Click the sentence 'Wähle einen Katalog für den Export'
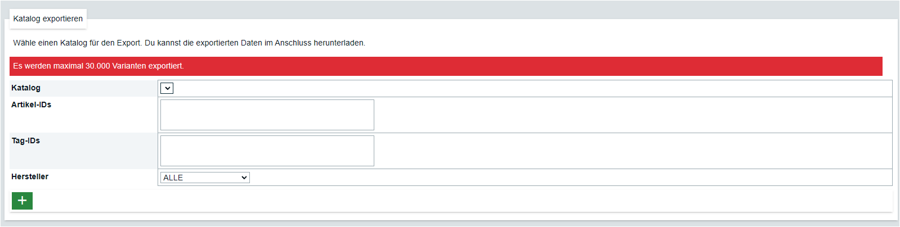This screenshot has width=900, height=227. (x=77, y=43)
